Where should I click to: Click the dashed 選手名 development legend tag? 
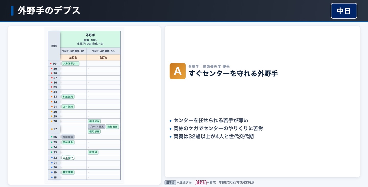(x=201, y=183)
